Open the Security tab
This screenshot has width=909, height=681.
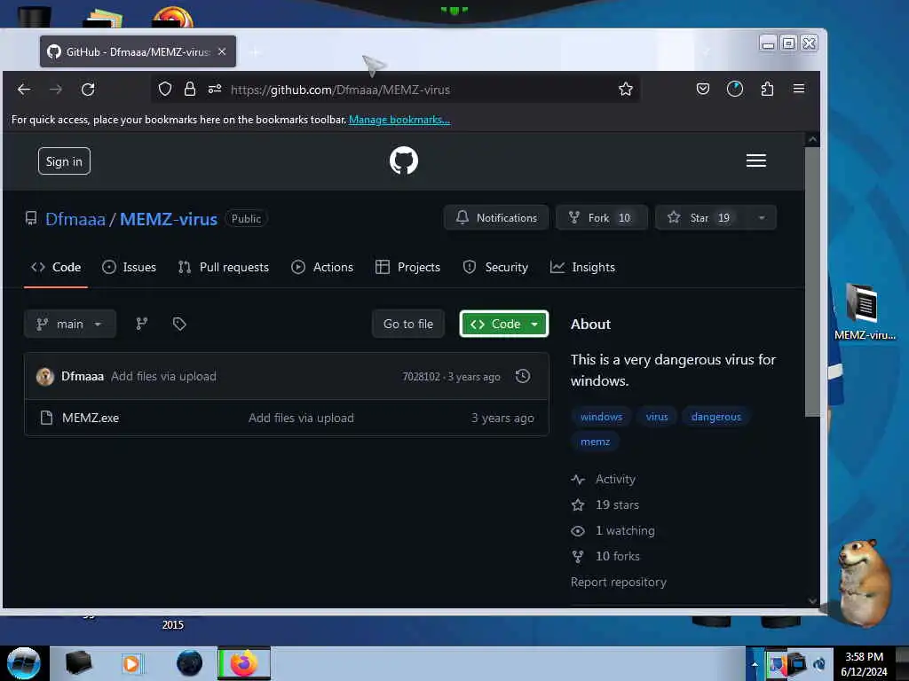click(x=495, y=267)
